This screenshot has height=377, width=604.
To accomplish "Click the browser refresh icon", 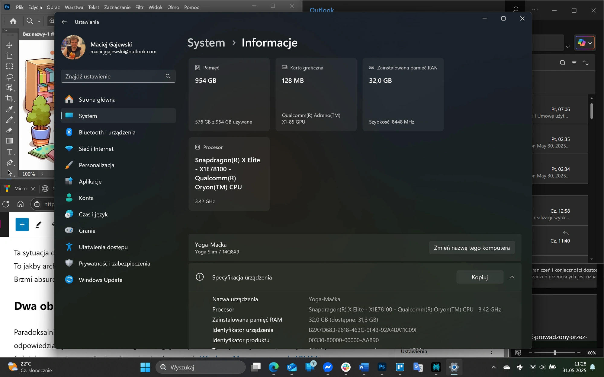I will click(x=6, y=204).
